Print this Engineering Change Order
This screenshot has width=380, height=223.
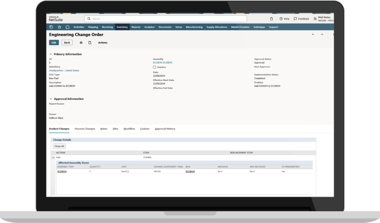81,43
